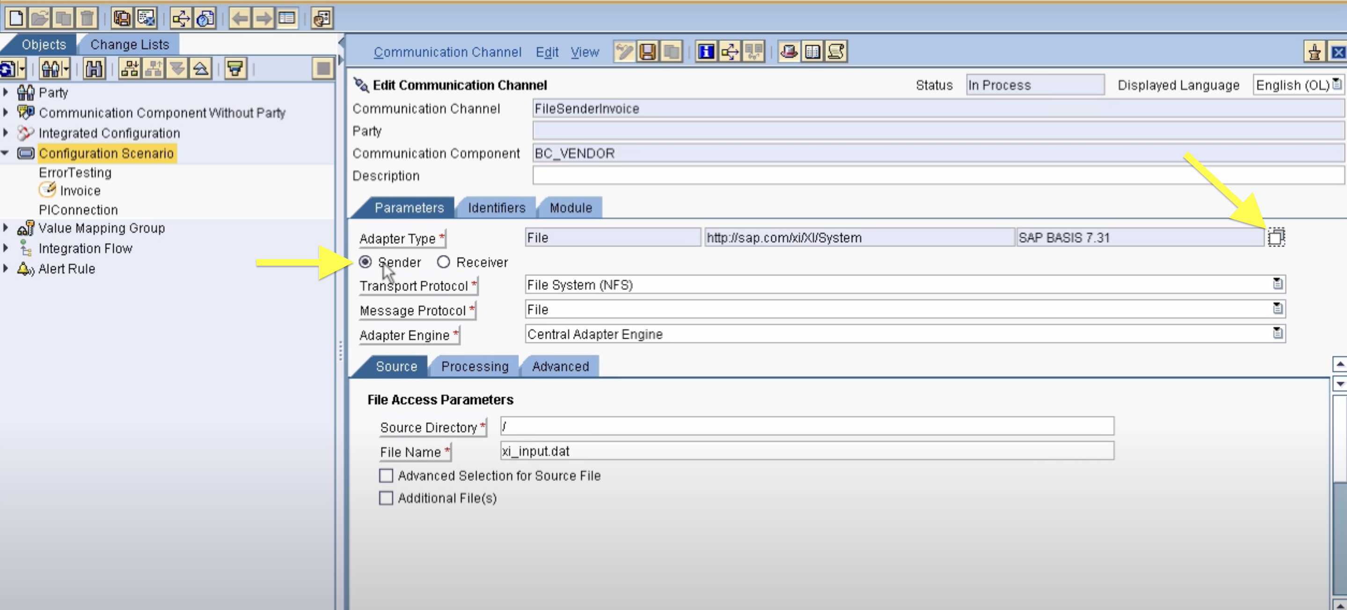Click the blue information icon in channel toolbar
The width and height of the screenshot is (1347, 610).
pyautogui.click(x=706, y=52)
